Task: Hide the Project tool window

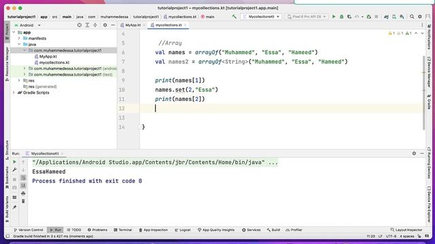Action: [113, 25]
